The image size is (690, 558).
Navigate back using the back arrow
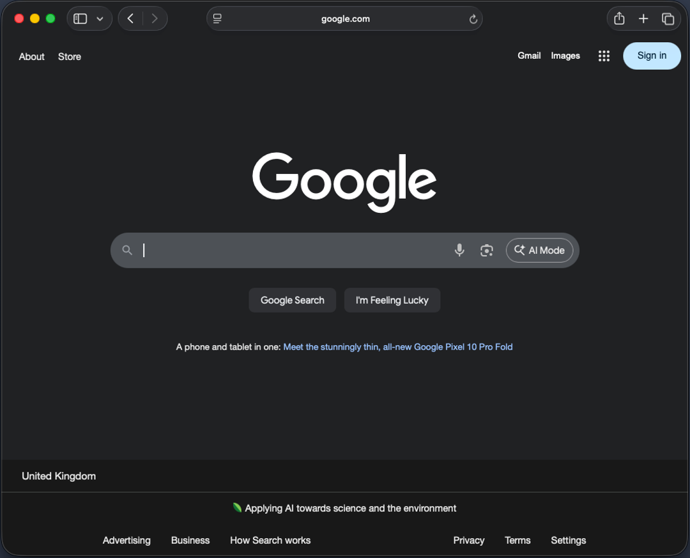click(130, 19)
